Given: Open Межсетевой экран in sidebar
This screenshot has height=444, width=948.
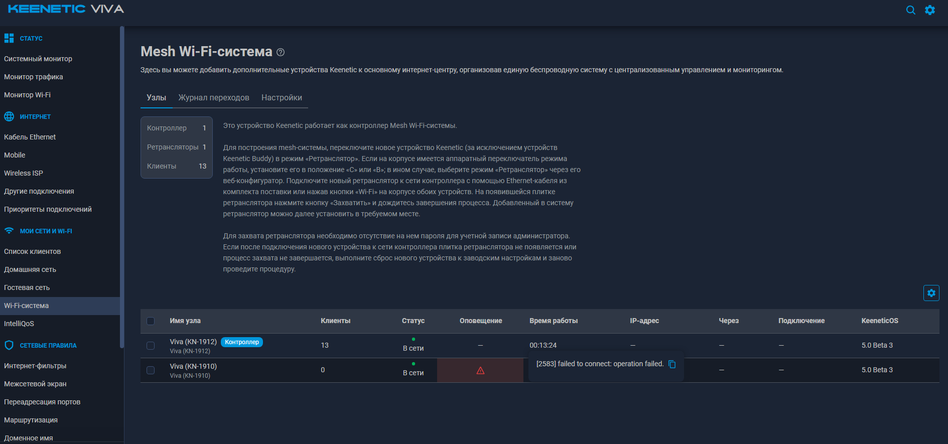Looking at the screenshot, I should click(x=35, y=384).
